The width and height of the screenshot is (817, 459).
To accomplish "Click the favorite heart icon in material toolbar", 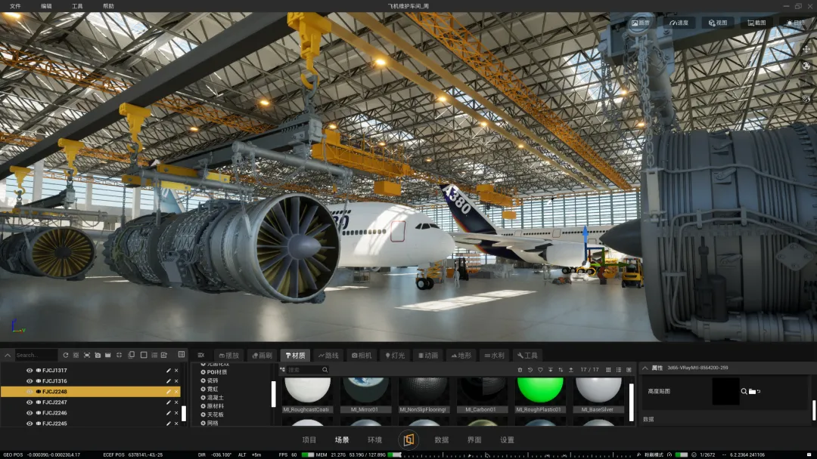I will [540, 370].
